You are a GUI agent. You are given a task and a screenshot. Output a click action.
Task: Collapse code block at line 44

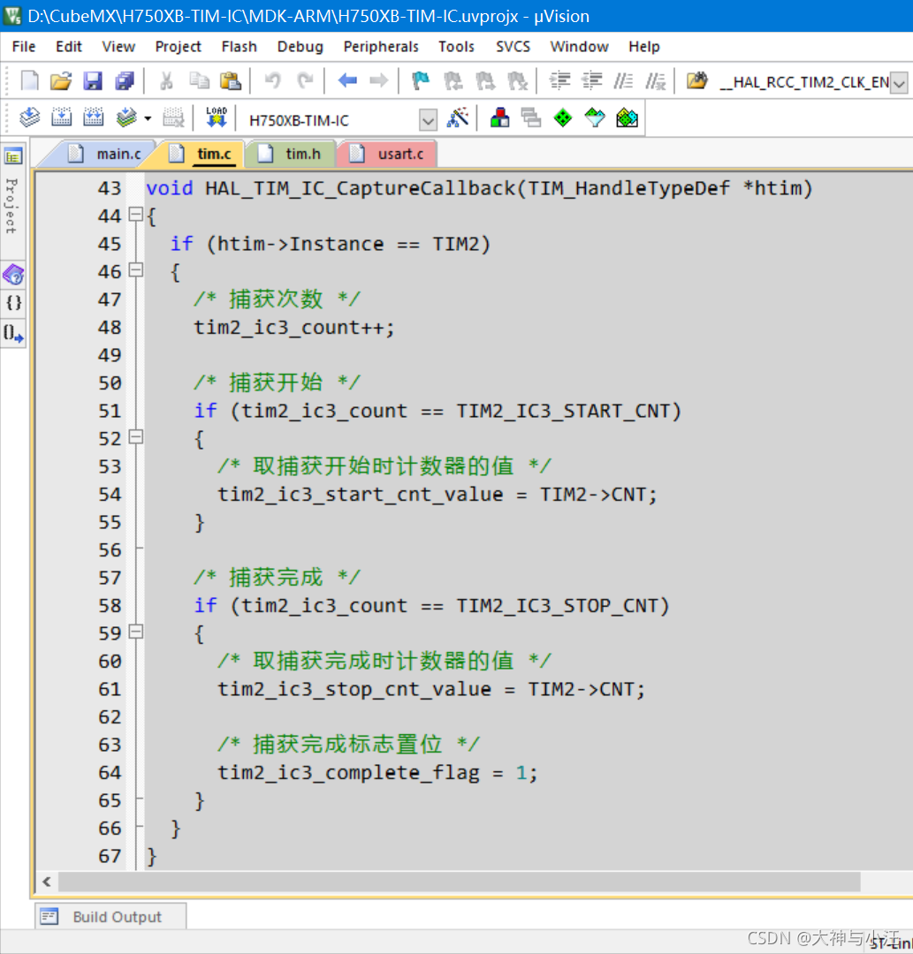point(136,214)
